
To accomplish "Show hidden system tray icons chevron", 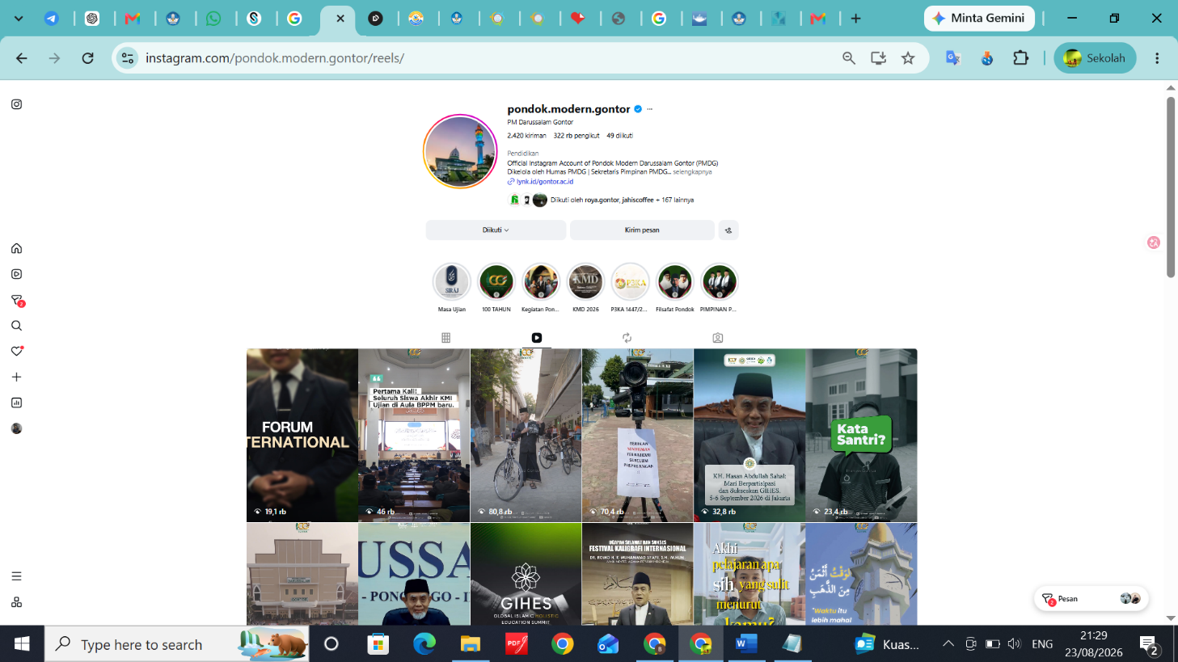I will pos(948,644).
